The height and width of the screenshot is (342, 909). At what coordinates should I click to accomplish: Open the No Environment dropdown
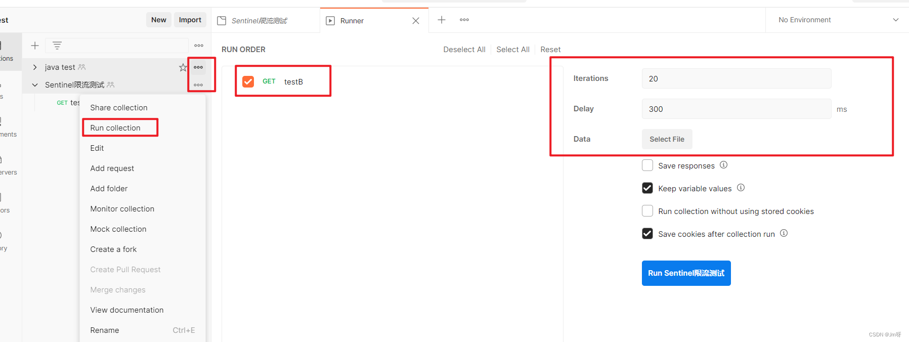pyautogui.click(x=838, y=20)
